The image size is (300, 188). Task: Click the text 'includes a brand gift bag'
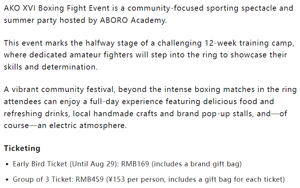196,164
